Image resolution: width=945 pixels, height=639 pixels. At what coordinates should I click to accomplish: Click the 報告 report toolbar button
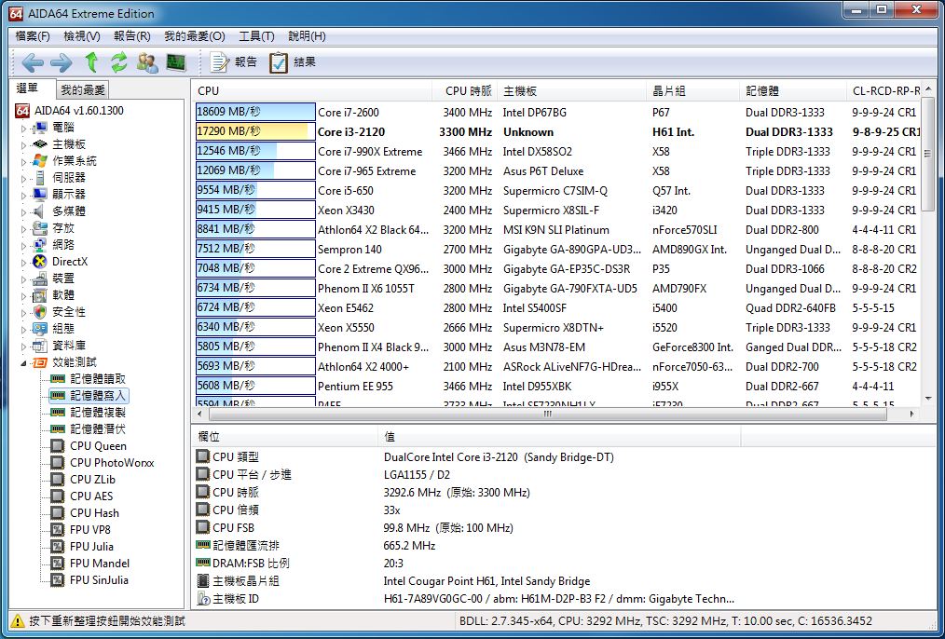(x=233, y=61)
